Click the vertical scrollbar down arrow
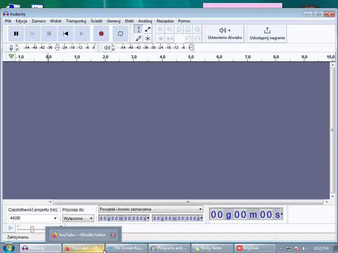The width and height of the screenshot is (338, 253). point(333,196)
